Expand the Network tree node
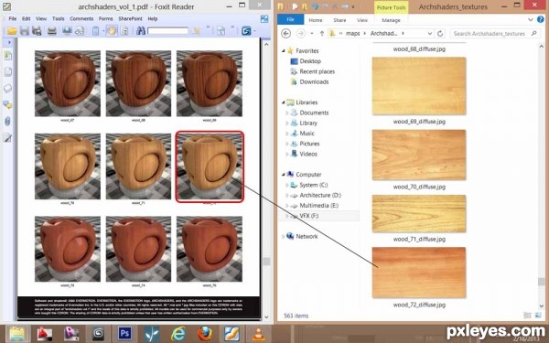Viewport: 549px width, 343px height. tap(283, 237)
